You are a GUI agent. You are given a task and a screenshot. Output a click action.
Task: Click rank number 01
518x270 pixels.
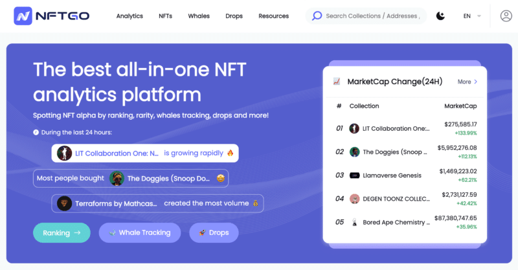click(339, 128)
